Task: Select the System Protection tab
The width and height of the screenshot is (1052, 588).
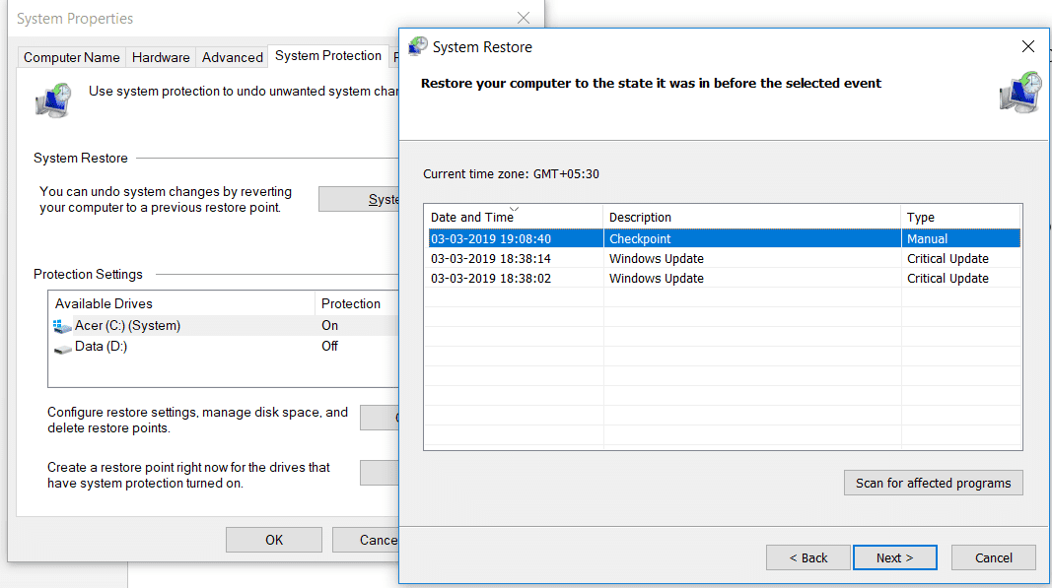Action: pos(328,56)
